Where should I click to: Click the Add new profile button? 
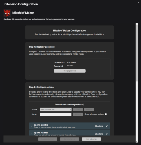tap(78, 114)
